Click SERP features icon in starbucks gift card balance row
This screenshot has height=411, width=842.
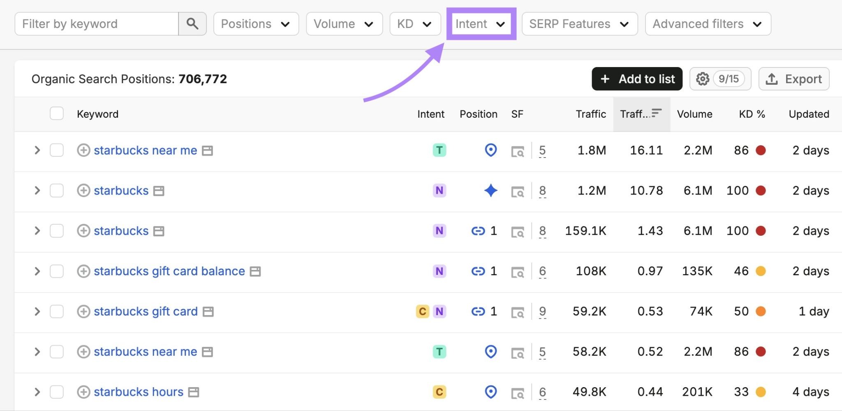pyautogui.click(x=518, y=272)
